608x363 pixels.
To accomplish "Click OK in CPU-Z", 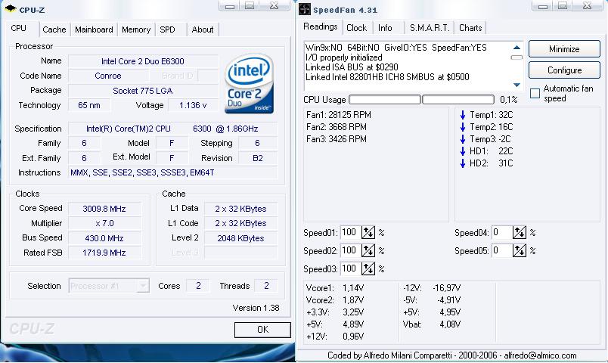I will [x=262, y=330].
